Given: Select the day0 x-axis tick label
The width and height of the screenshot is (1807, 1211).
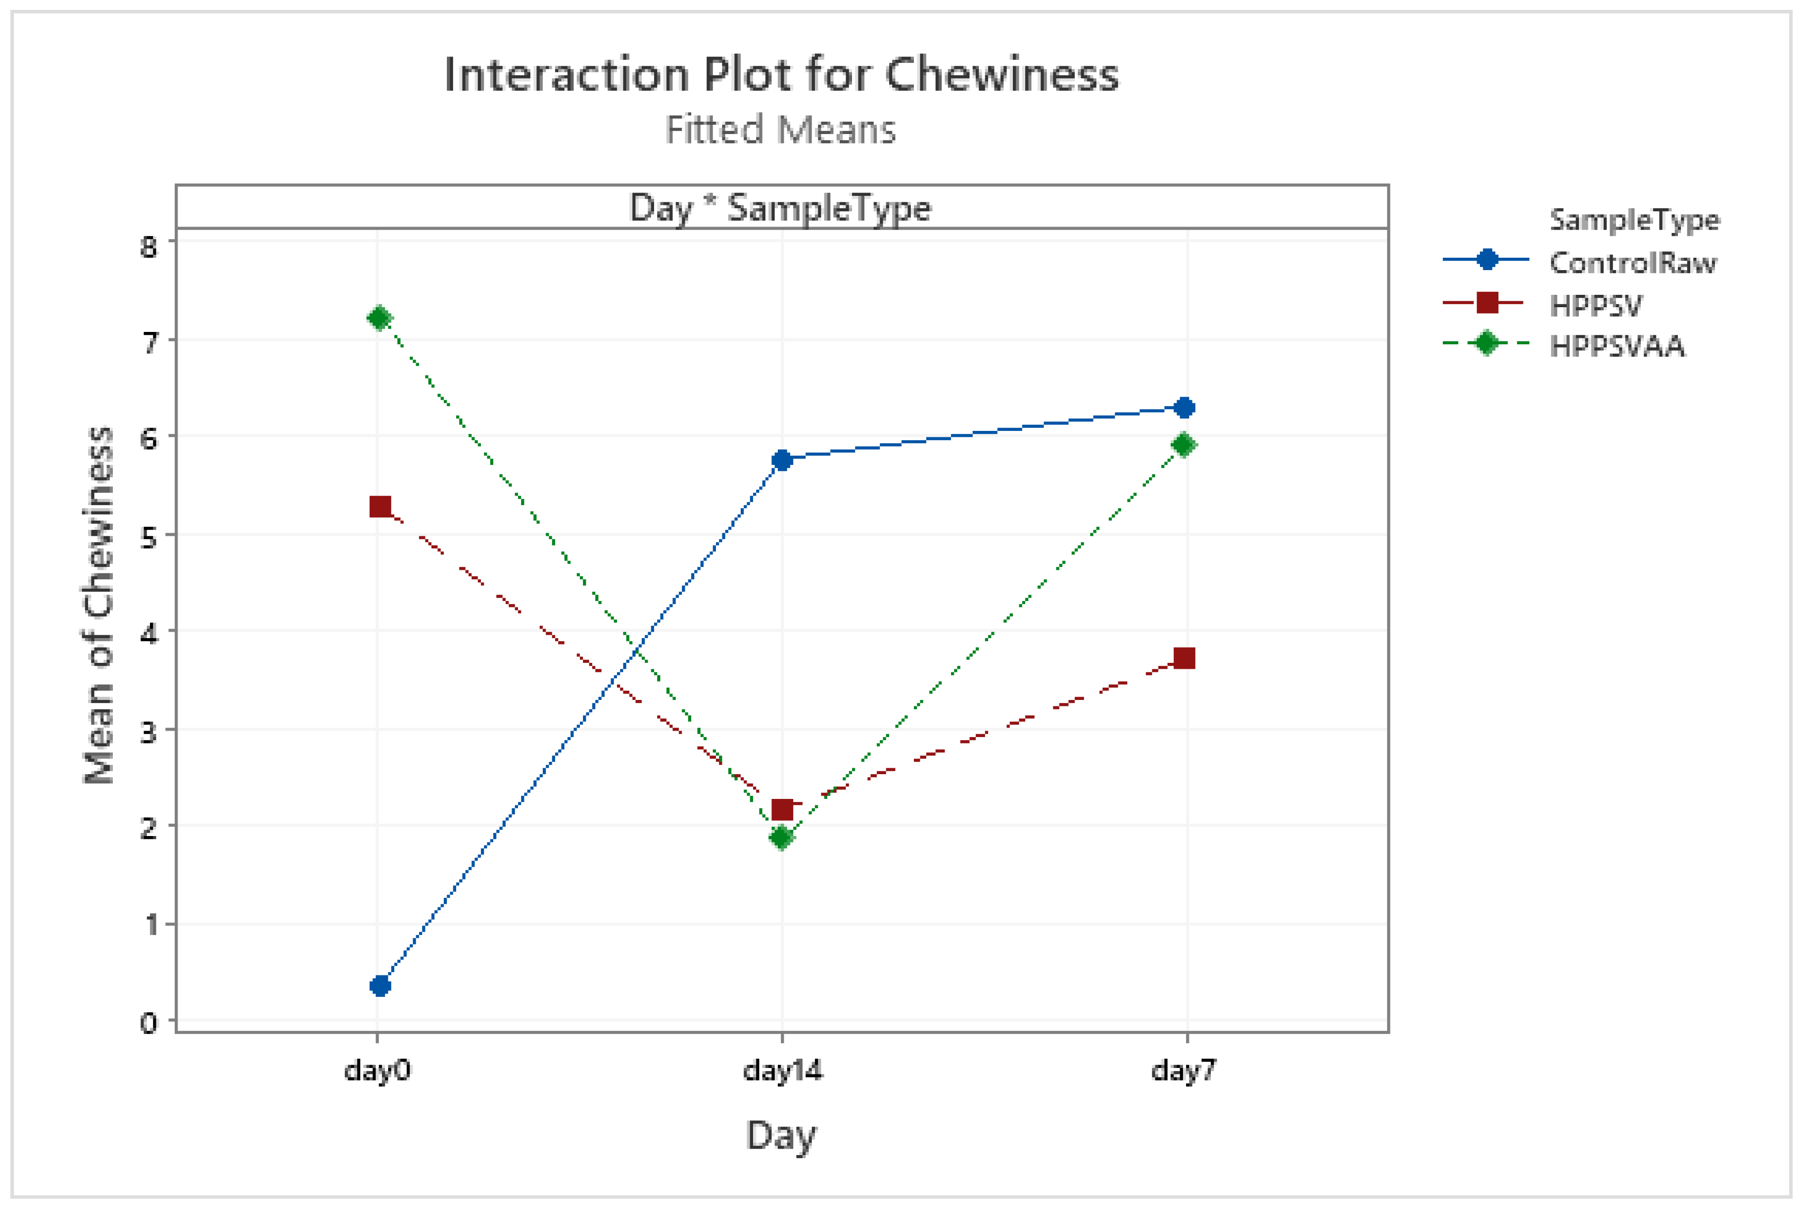Looking at the screenshot, I should 377,1071.
